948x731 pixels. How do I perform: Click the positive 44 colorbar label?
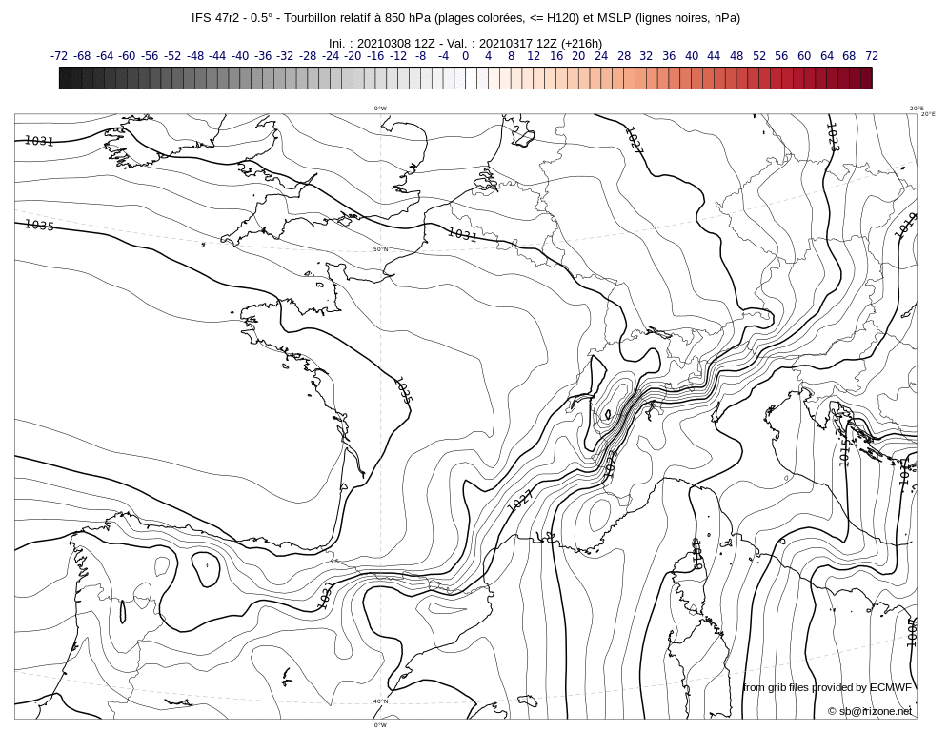pyautogui.click(x=714, y=56)
